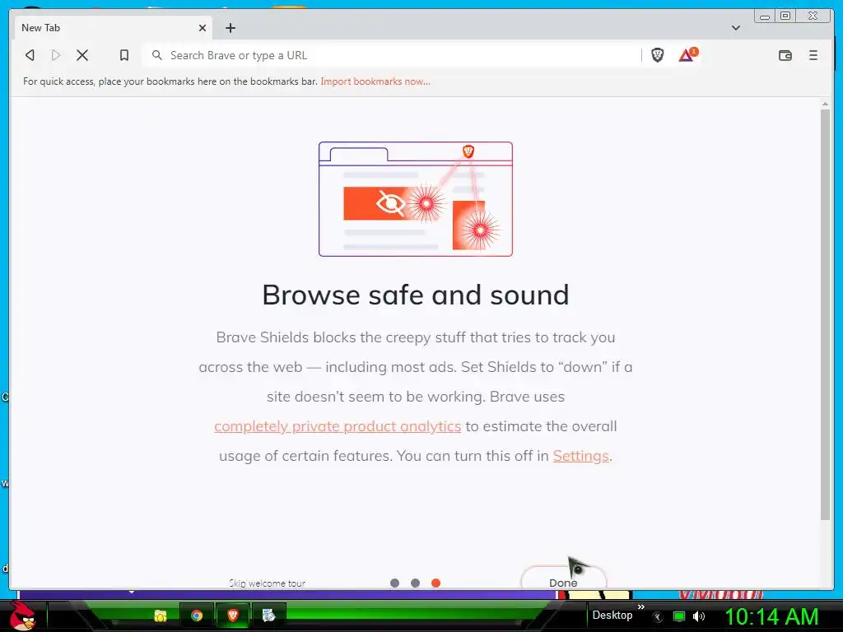Click the forward navigation arrow

[x=56, y=55]
